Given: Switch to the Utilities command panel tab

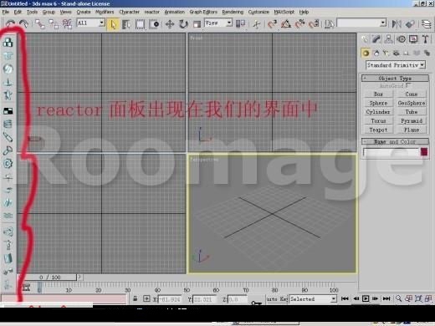Looking at the screenshot, I should click(426, 39).
